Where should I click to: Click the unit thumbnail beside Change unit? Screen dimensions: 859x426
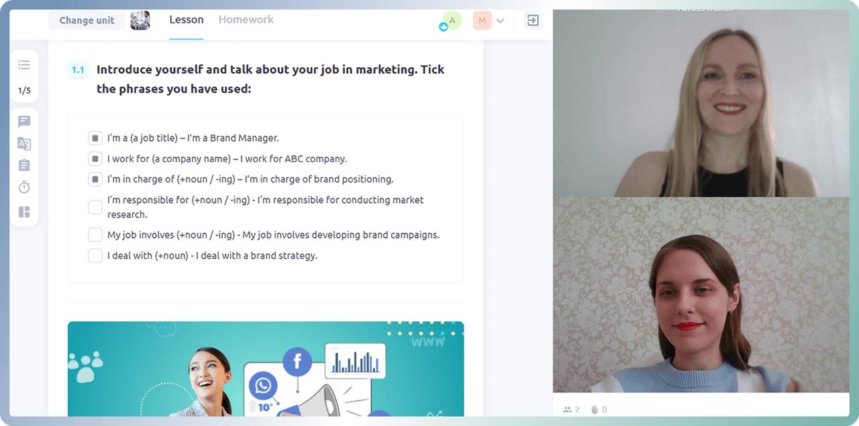pos(140,20)
